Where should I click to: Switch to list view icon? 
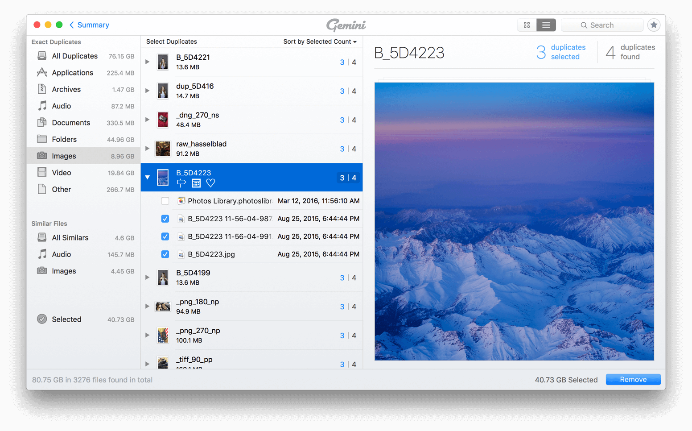(546, 25)
